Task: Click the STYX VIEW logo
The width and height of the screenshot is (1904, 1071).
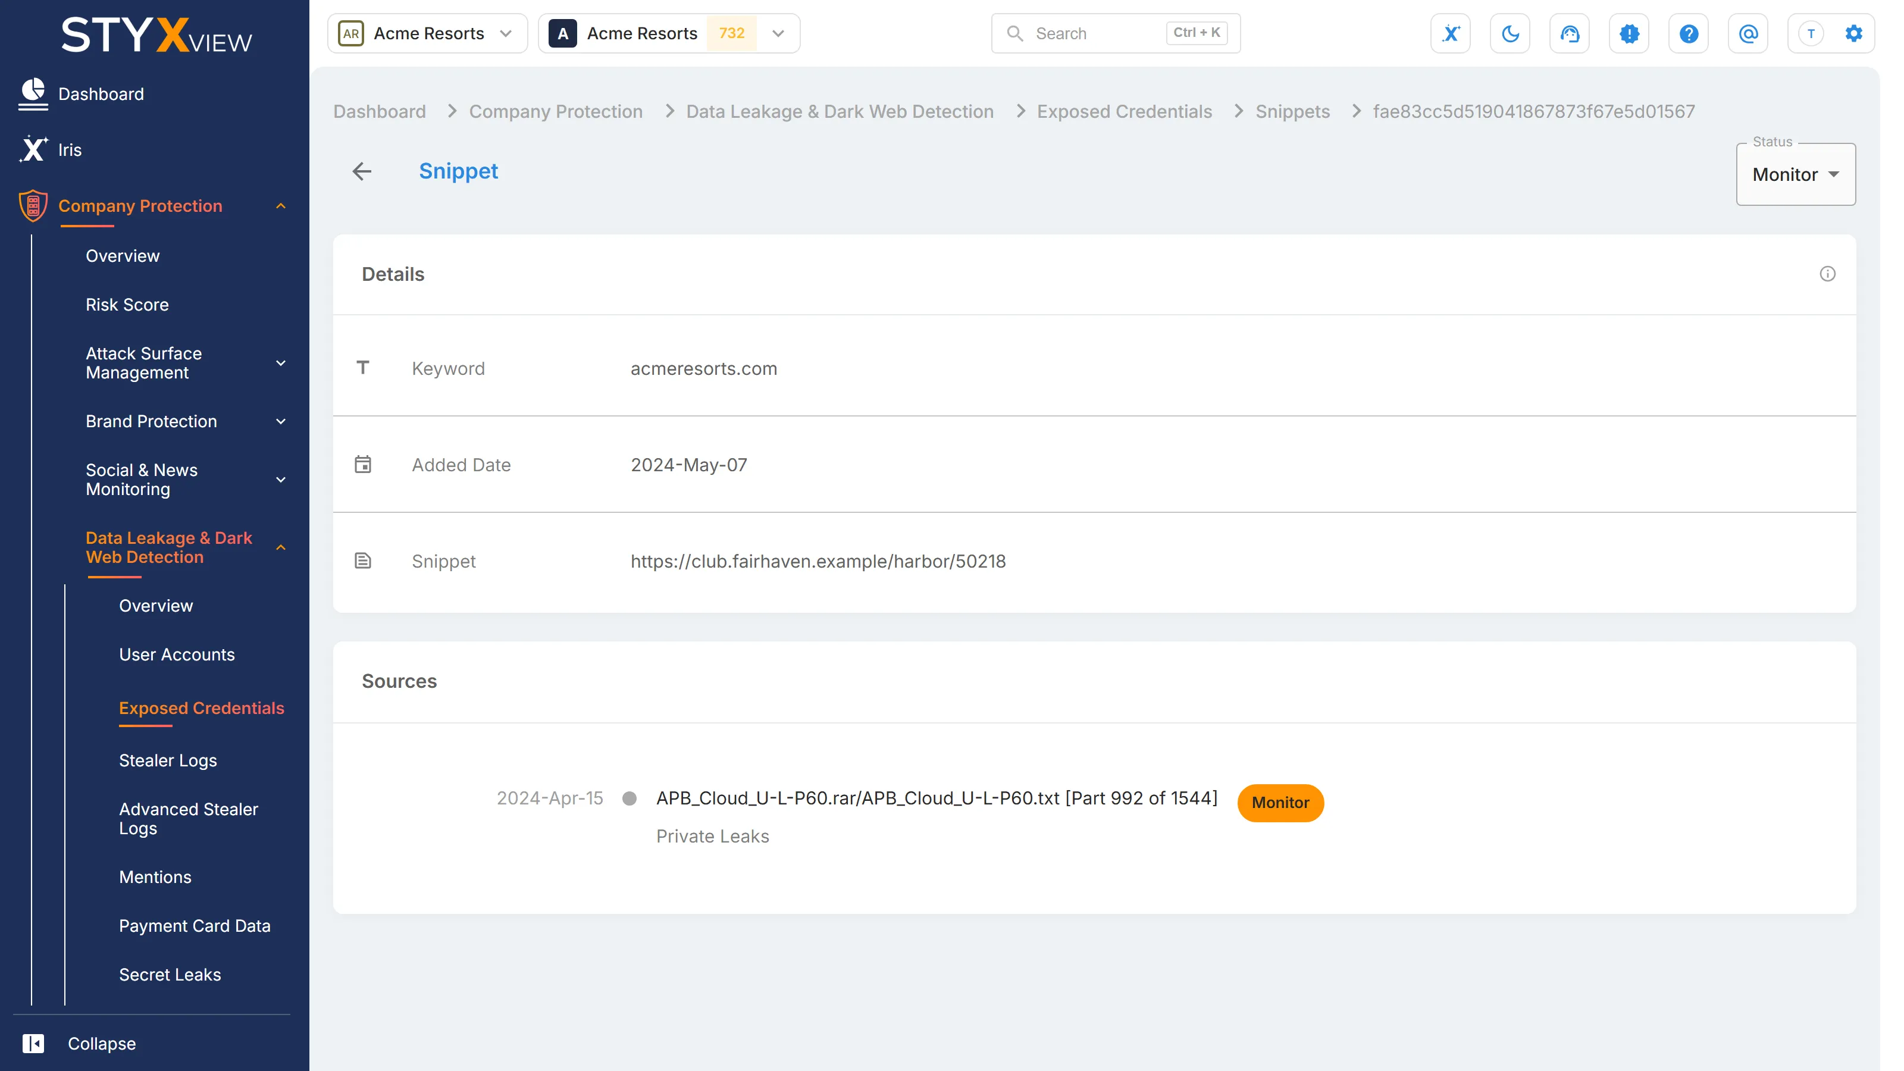Action: [x=156, y=36]
